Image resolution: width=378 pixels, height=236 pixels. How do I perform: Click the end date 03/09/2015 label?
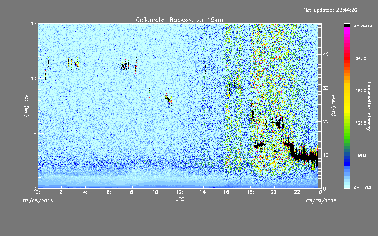click(321, 201)
